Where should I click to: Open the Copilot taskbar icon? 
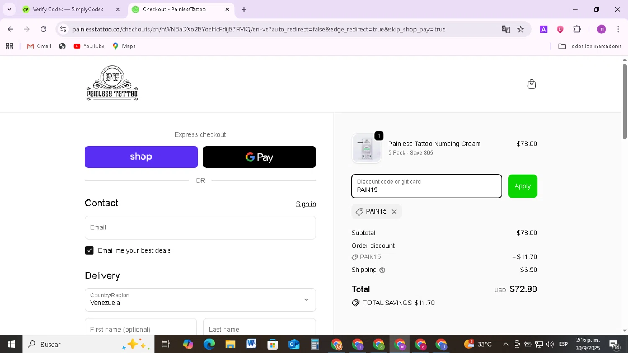point(188,344)
